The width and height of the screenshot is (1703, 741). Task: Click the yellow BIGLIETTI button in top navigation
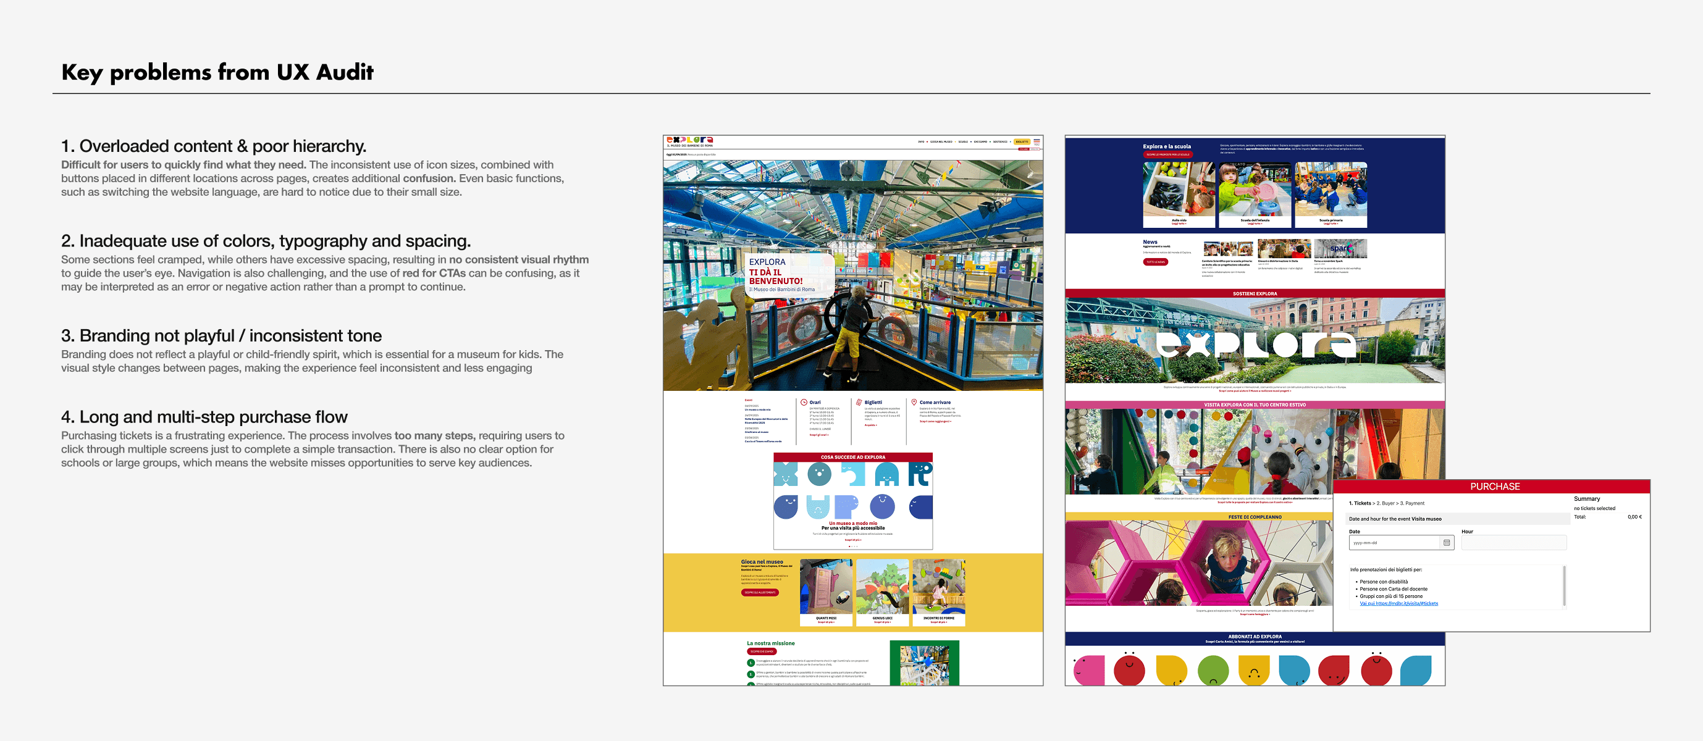click(x=1022, y=141)
